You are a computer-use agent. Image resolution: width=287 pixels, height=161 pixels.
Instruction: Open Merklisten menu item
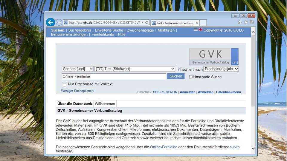coord(166,30)
